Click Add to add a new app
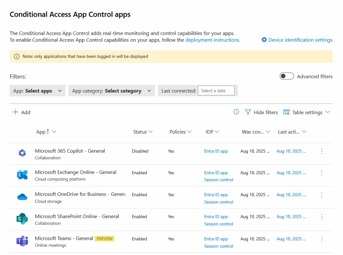Screen dimensions: 343x255 (21, 112)
